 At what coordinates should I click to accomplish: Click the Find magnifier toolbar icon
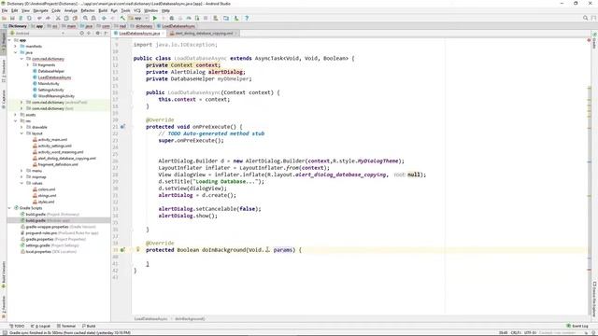click(85, 18)
